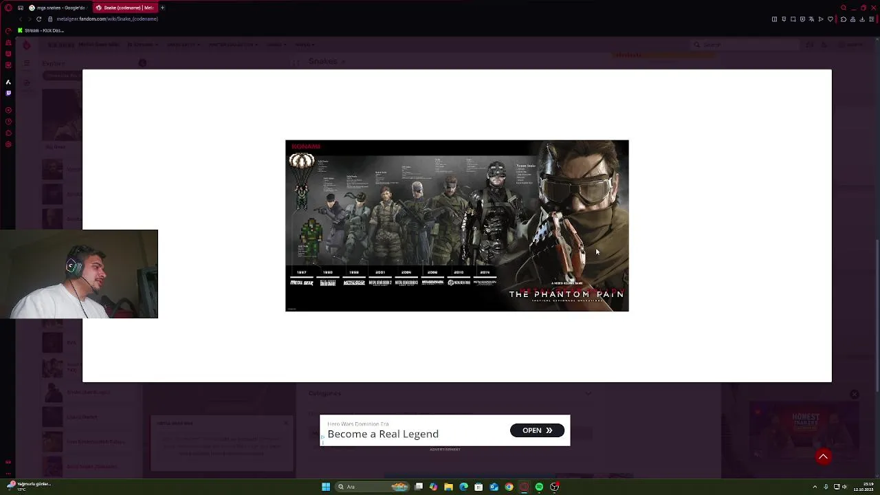Open the weather widget on taskbar
This screenshot has height=495, width=880.
(x=29, y=485)
